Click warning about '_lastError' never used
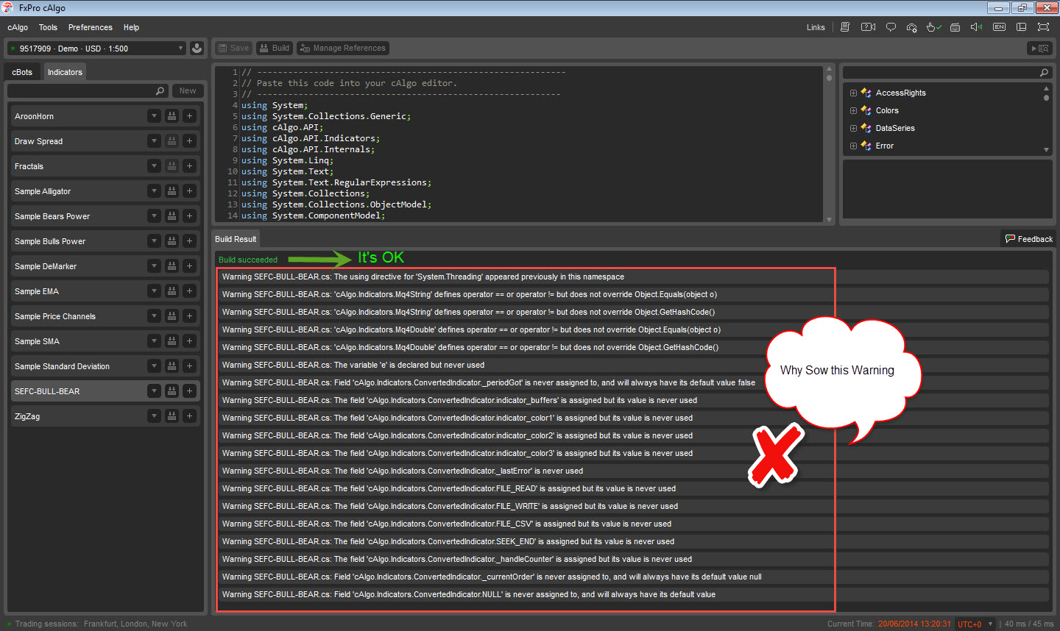Screen dimensions: 1060x631 pyautogui.click(x=633, y=471)
